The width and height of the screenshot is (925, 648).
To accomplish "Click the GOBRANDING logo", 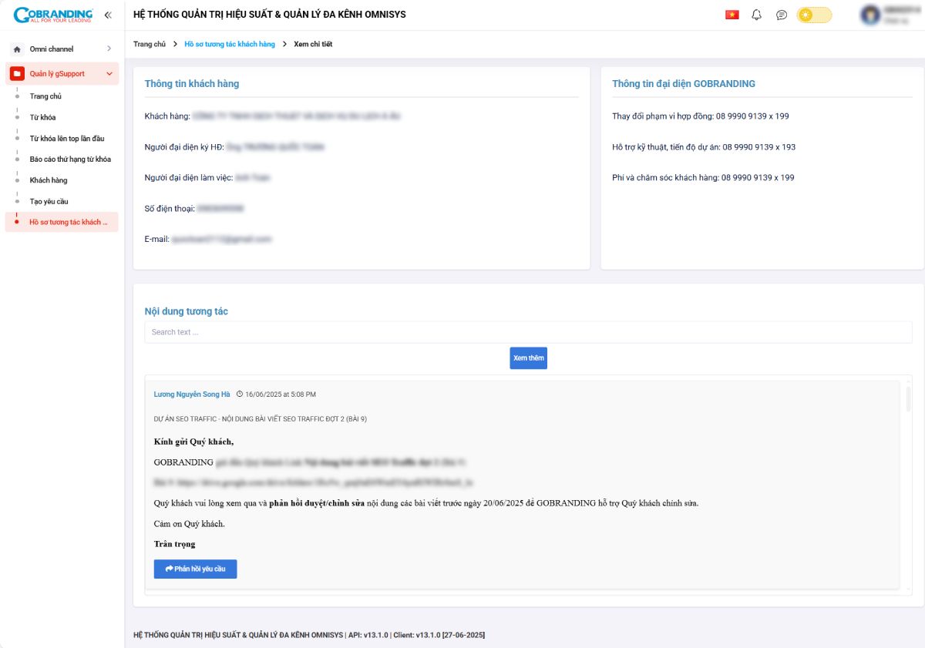I will (x=52, y=15).
